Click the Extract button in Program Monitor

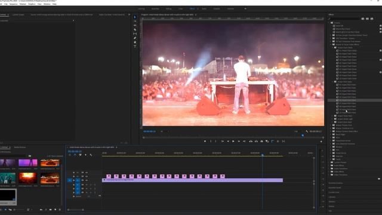click(256, 142)
